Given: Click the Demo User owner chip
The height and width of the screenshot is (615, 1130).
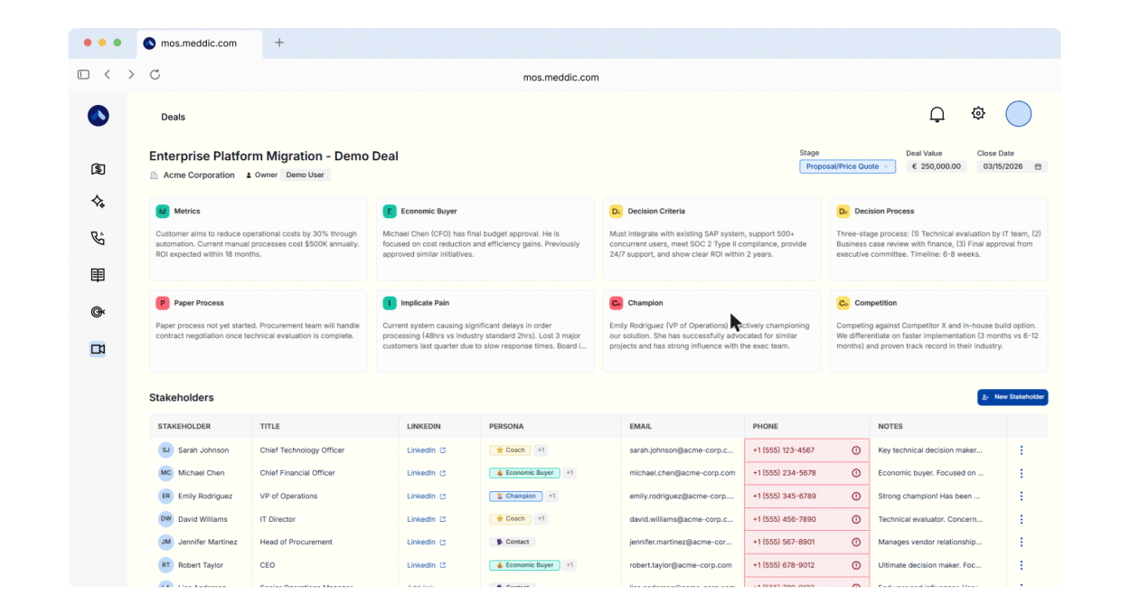Looking at the screenshot, I should pos(305,175).
